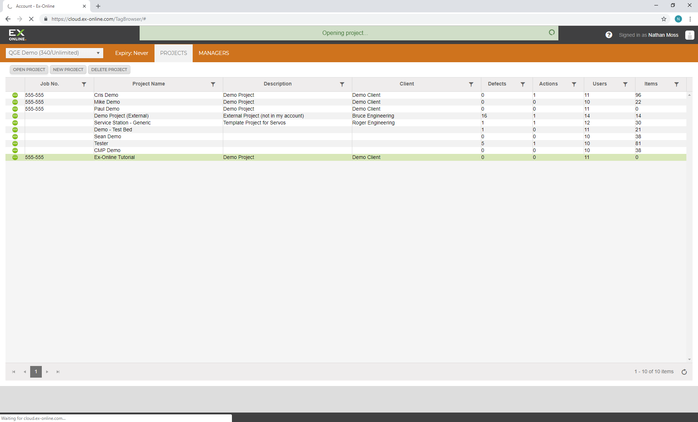Click the DELETE PROJECT button
The width and height of the screenshot is (698, 422).
click(109, 69)
